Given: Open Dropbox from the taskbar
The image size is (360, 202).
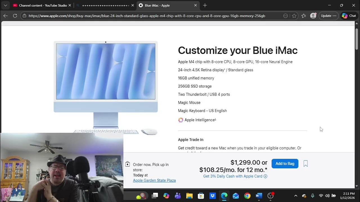Looking at the screenshot, I should [213, 196].
